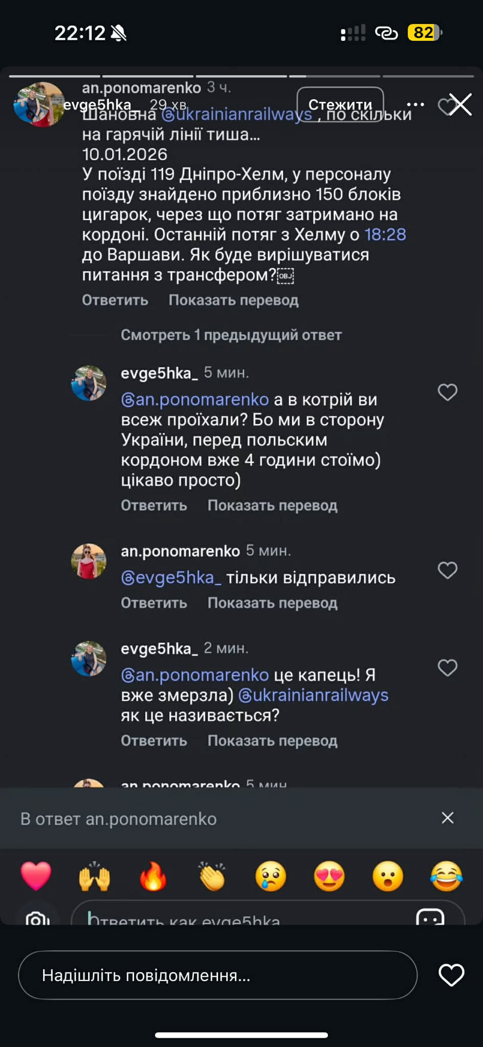Dismiss the "В ответ an.ponomarenko" reply bar

447,818
